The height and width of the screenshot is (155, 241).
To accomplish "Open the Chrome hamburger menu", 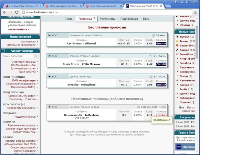I will 195,12.
